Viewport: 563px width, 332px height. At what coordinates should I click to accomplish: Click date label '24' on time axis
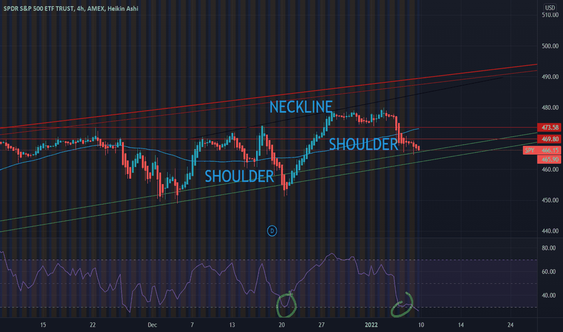coord(510,325)
